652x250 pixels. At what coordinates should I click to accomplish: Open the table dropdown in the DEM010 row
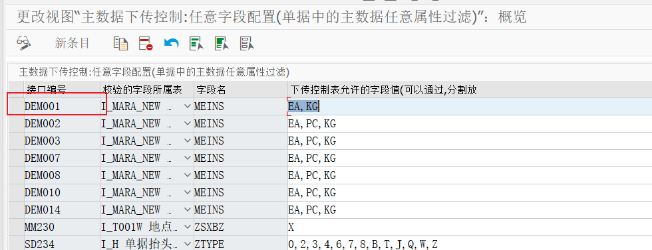pyautogui.click(x=187, y=192)
